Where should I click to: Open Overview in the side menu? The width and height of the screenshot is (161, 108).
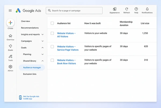tap(25, 21)
